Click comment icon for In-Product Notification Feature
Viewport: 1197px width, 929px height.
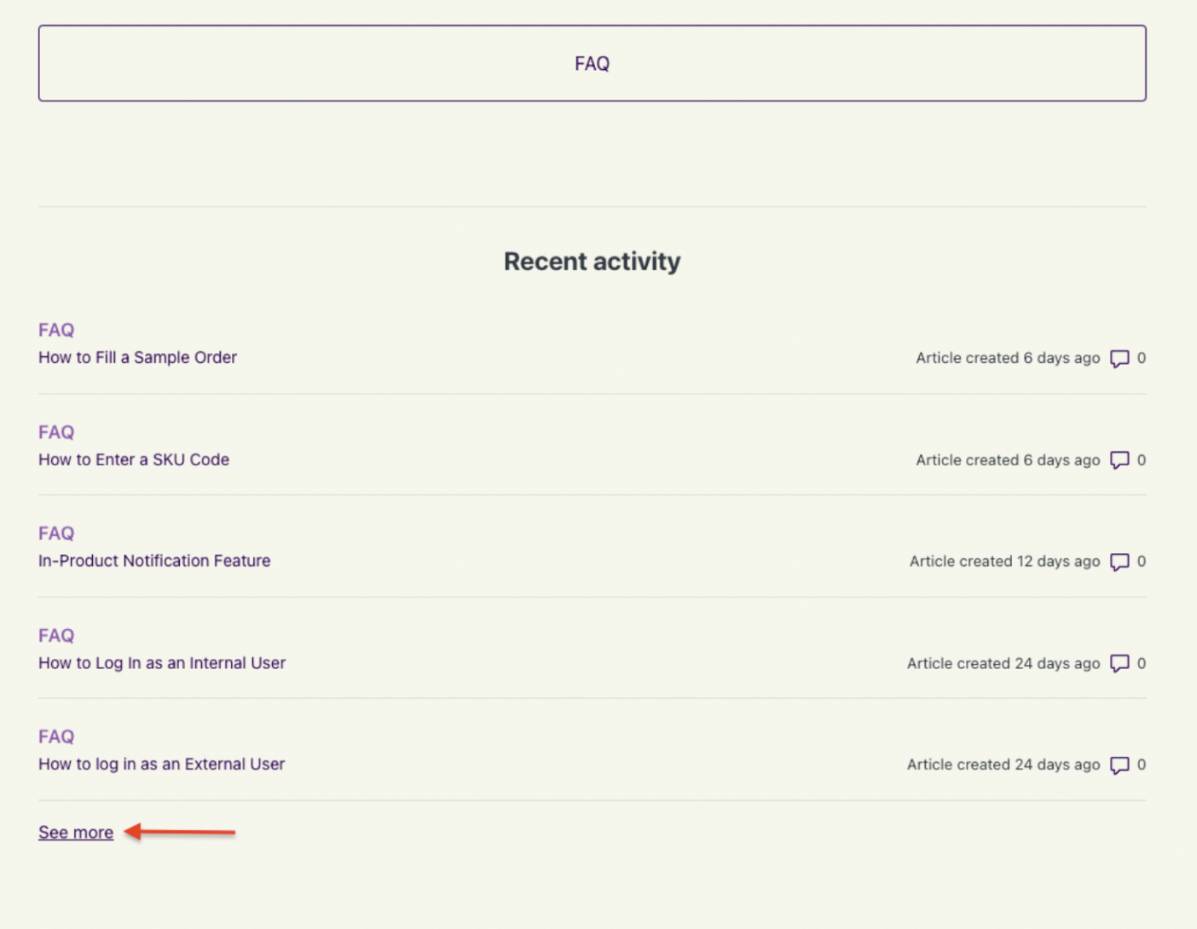1119,562
